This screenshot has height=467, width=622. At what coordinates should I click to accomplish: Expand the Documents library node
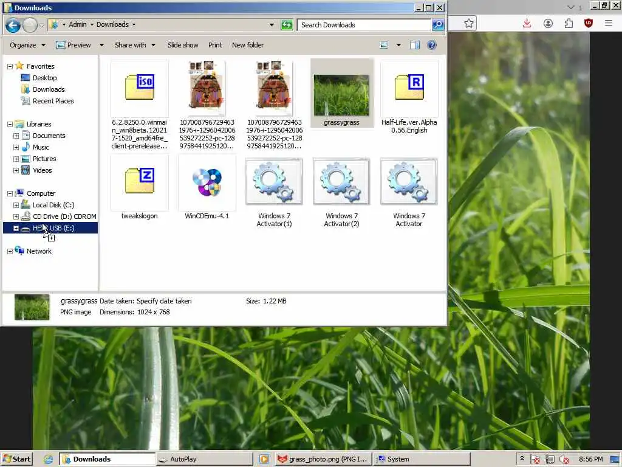pyautogui.click(x=16, y=136)
